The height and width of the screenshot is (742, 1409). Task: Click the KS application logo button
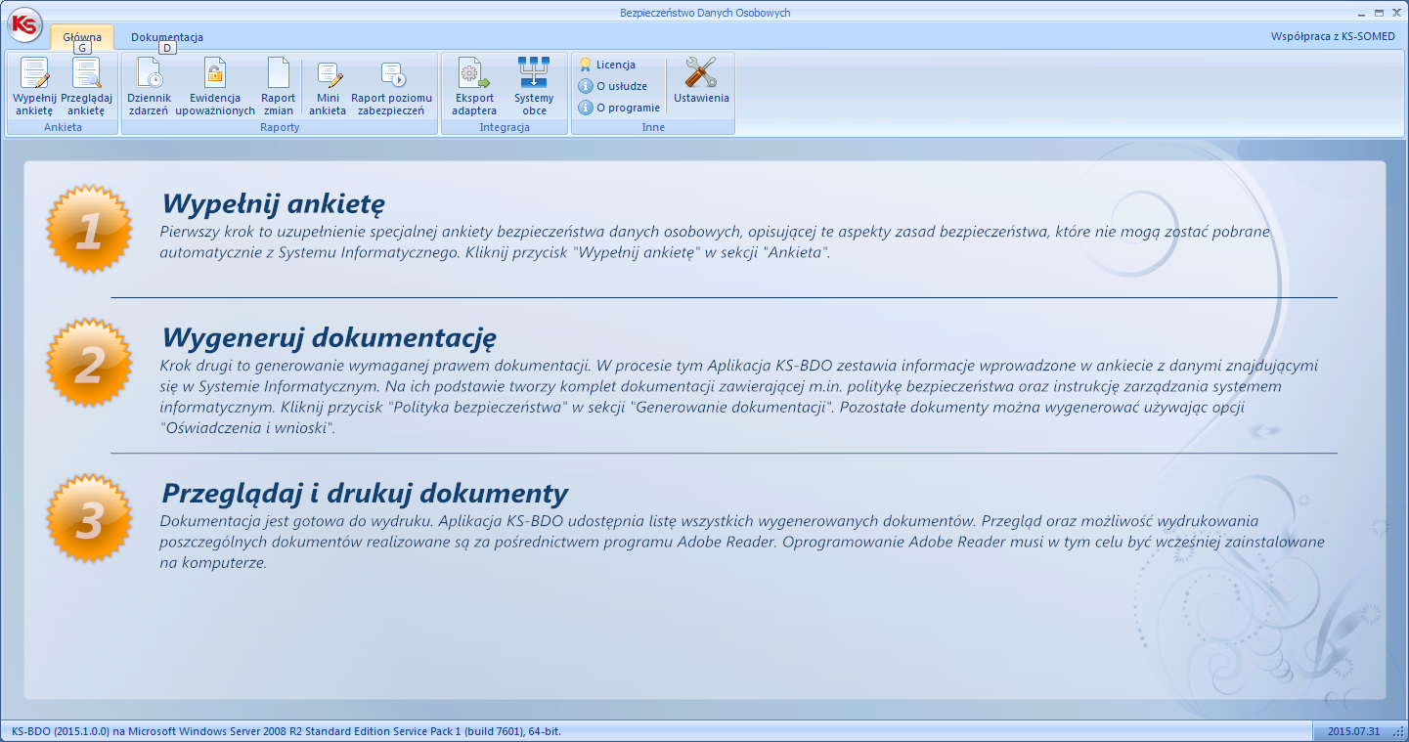click(23, 23)
